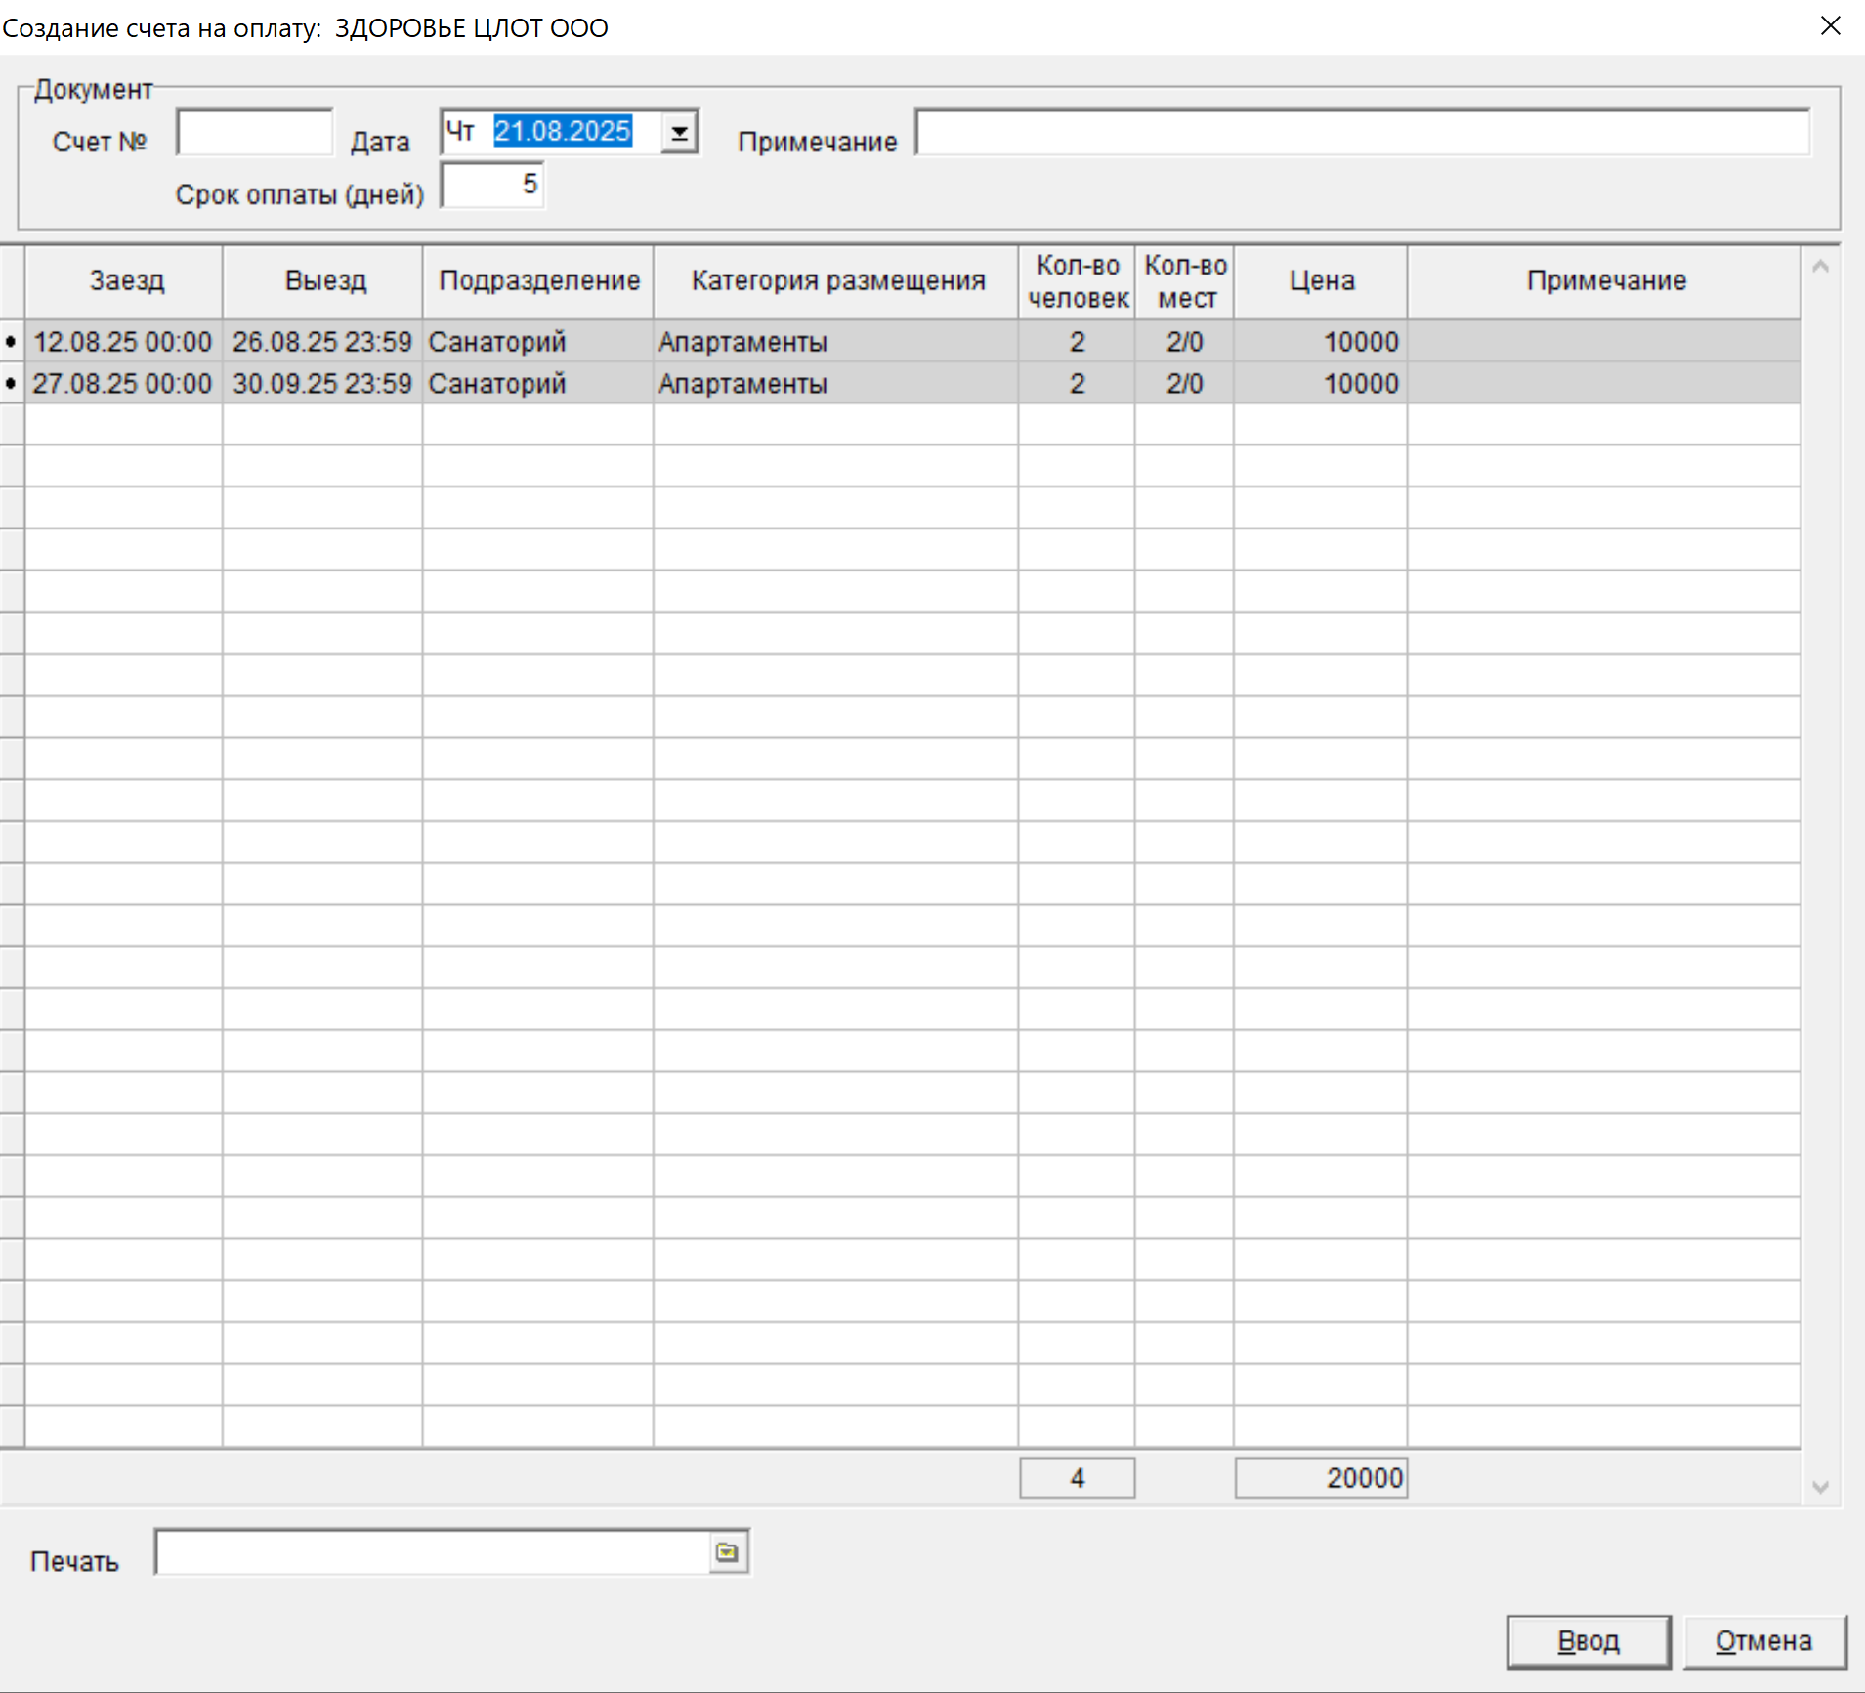Image resolution: width=1865 pixels, height=1693 pixels.
Task: Open the Дата calendar dropdown
Action: [x=679, y=132]
